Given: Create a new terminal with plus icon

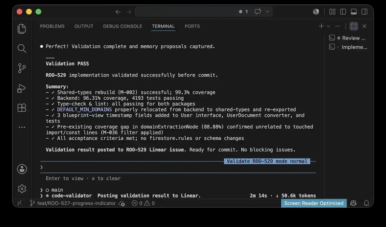Looking at the screenshot, I should 321,26.
